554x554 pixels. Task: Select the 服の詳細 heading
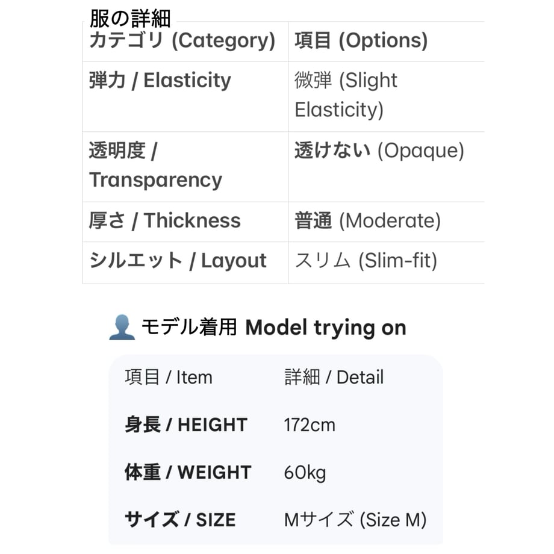(x=130, y=19)
